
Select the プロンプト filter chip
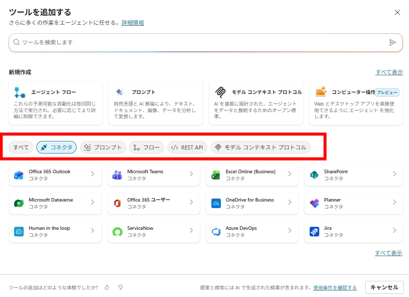click(103, 147)
